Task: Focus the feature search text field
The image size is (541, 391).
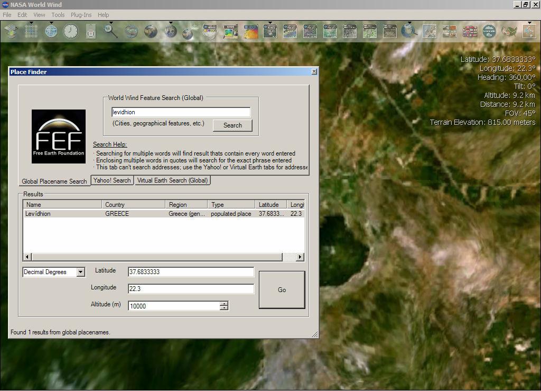Action: [181, 112]
